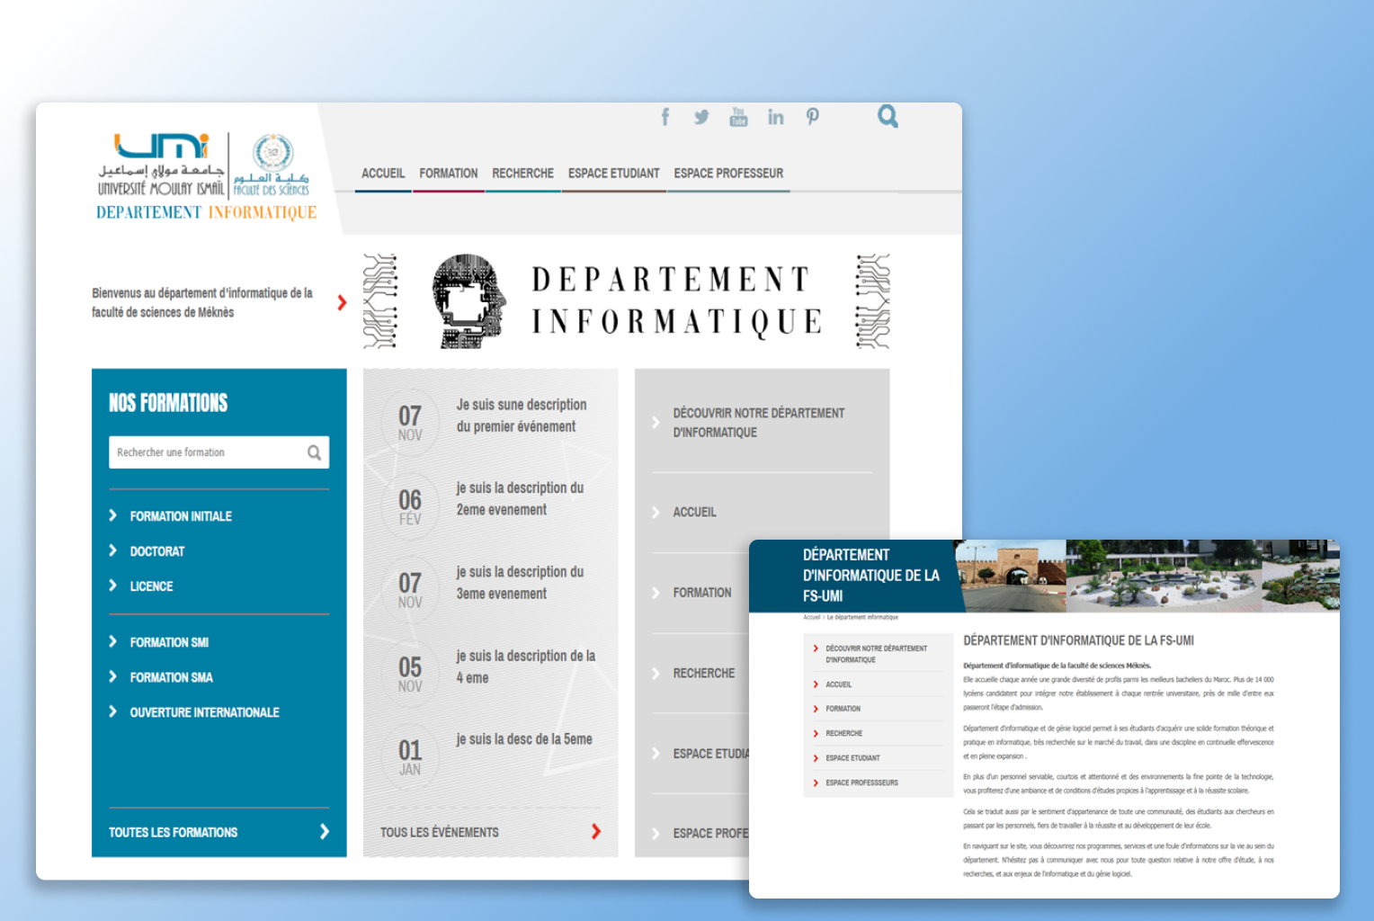Image resolution: width=1374 pixels, height=921 pixels.
Task: Open the 'Formation Initiale' link
Action: click(180, 515)
